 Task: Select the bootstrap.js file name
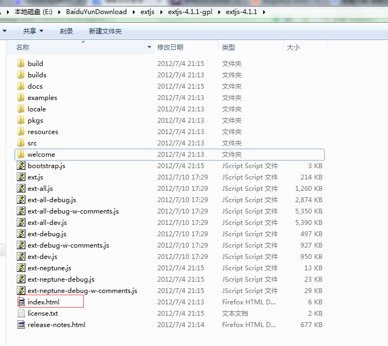[x=46, y=166]
